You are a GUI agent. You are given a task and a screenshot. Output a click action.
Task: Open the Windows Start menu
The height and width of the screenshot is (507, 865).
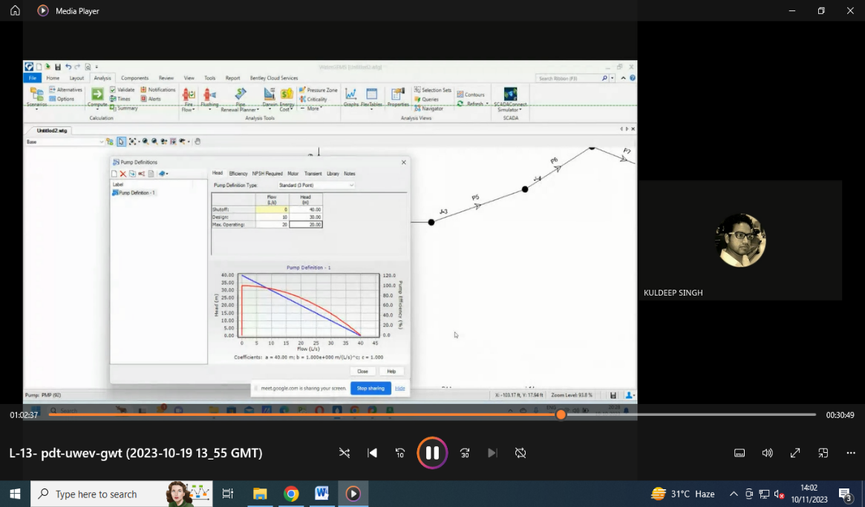tap(15, 494)
